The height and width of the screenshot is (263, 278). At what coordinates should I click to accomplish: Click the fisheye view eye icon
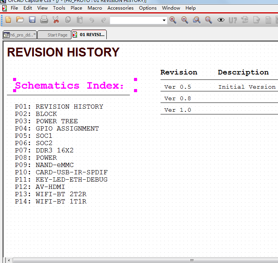coord(221,20)
